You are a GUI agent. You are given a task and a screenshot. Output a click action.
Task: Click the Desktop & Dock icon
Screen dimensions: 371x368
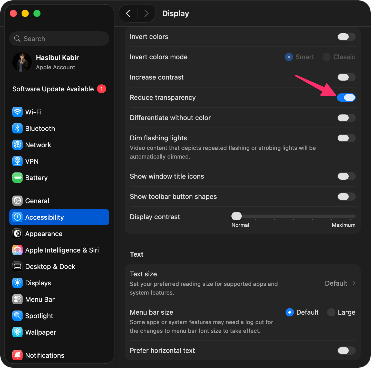pyautogui.click(x=17, y=266)
